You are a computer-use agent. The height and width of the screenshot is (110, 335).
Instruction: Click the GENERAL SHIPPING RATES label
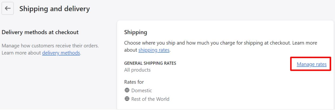point(150,63)
